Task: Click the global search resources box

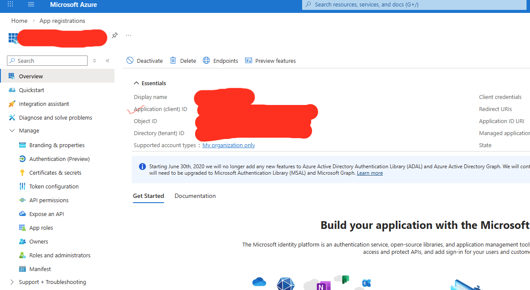Action: 414,5
